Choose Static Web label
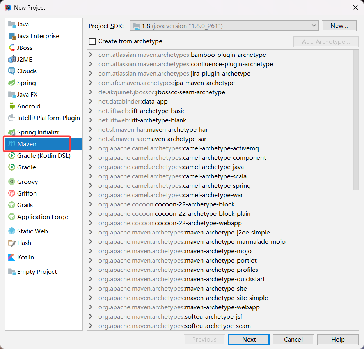 (x=32, y=231)
